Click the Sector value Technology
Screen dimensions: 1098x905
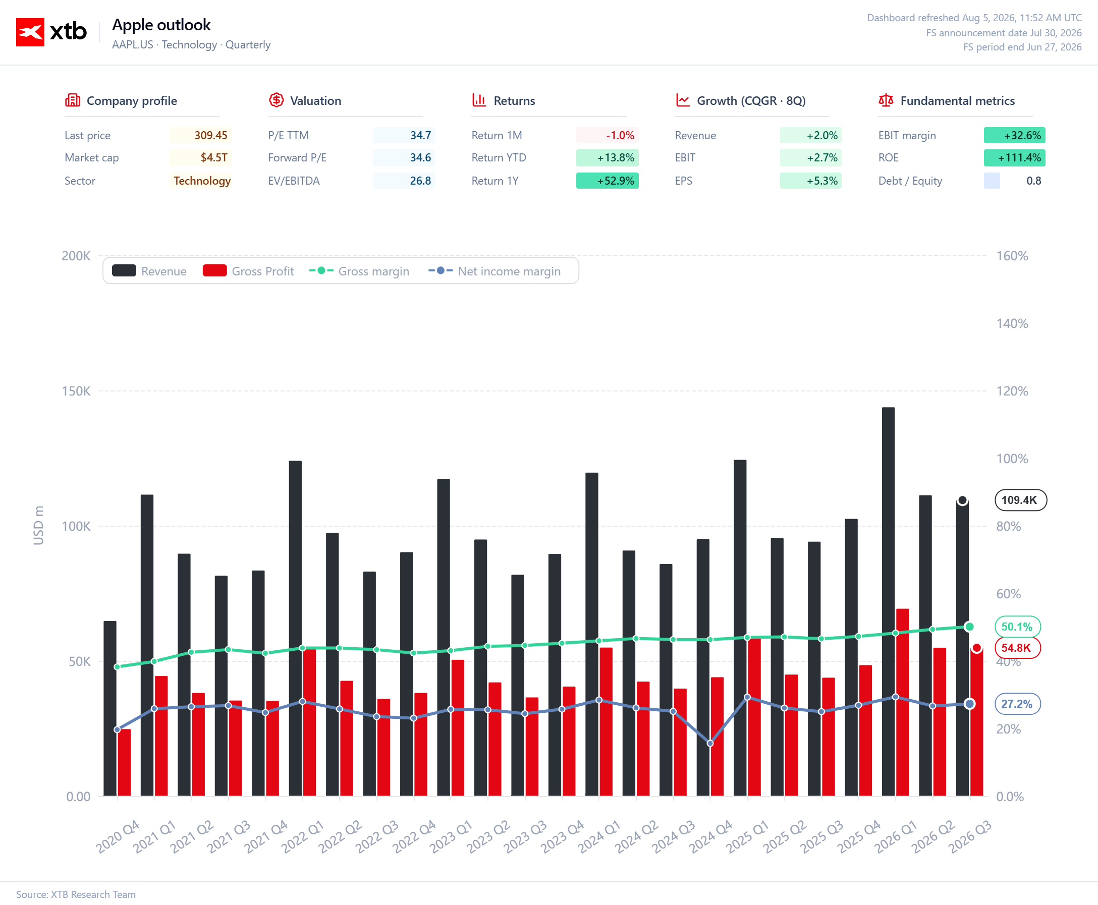click(202, 181)
